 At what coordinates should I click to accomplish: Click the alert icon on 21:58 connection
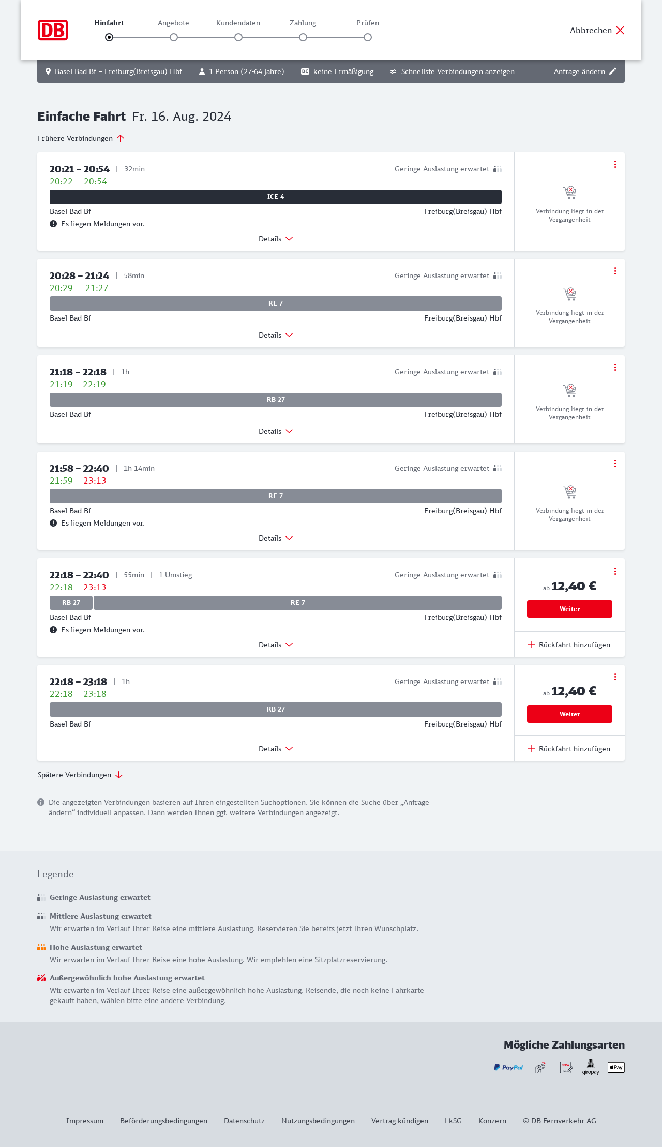pyautogui.click(x=53, y=523)
